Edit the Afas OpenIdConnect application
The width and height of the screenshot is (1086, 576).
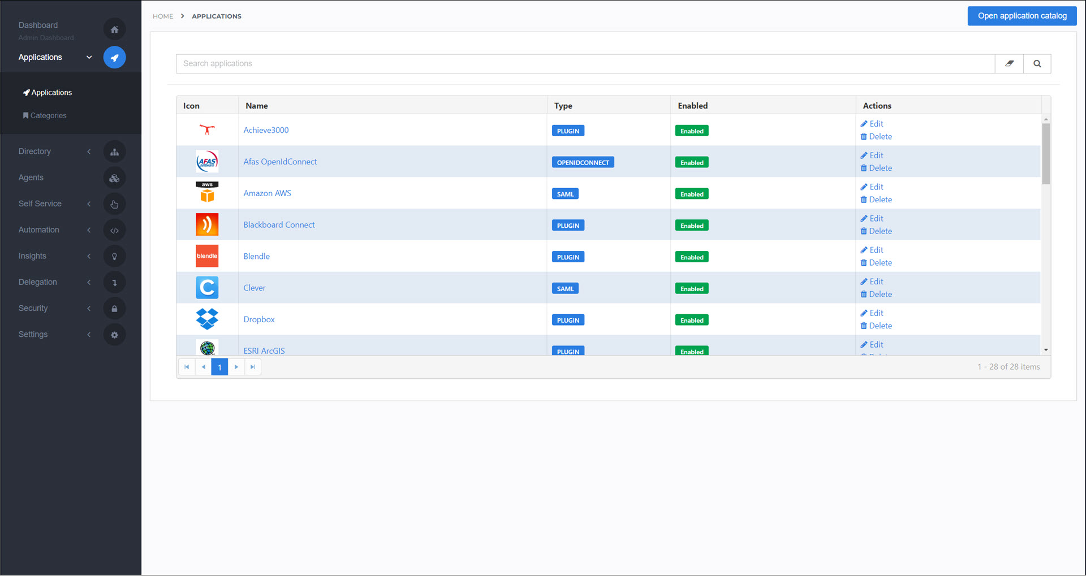coord(872,155)
